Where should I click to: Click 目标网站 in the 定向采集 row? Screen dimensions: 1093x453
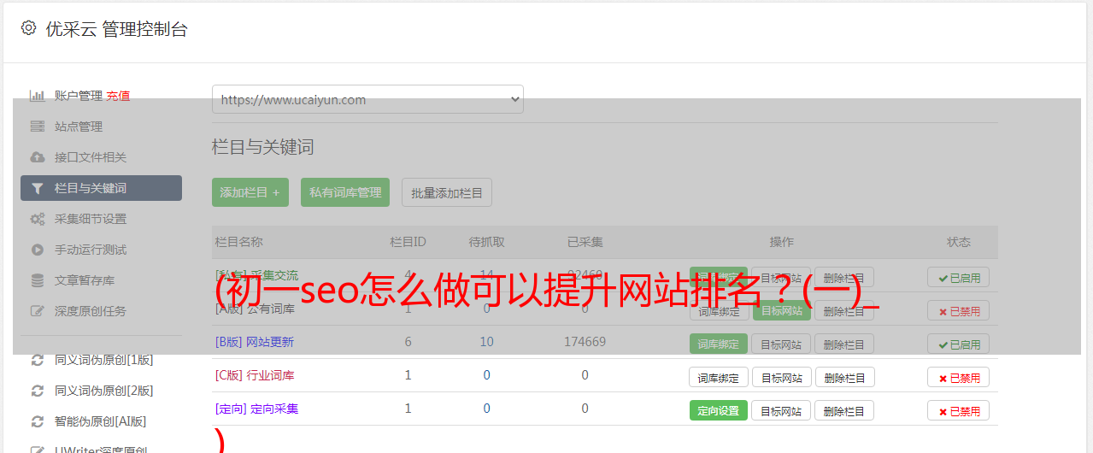pyautogui.click(x=781, y=410)
